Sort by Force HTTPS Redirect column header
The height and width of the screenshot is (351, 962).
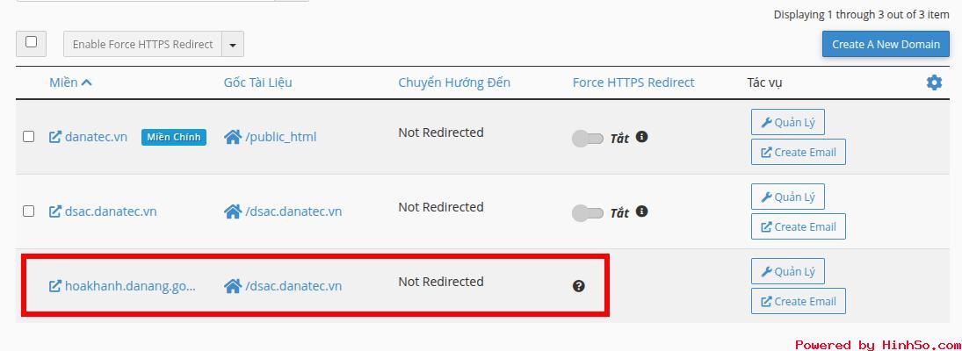633,82
